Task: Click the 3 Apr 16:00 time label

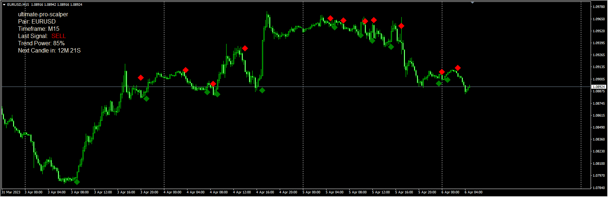Action: 126,192
